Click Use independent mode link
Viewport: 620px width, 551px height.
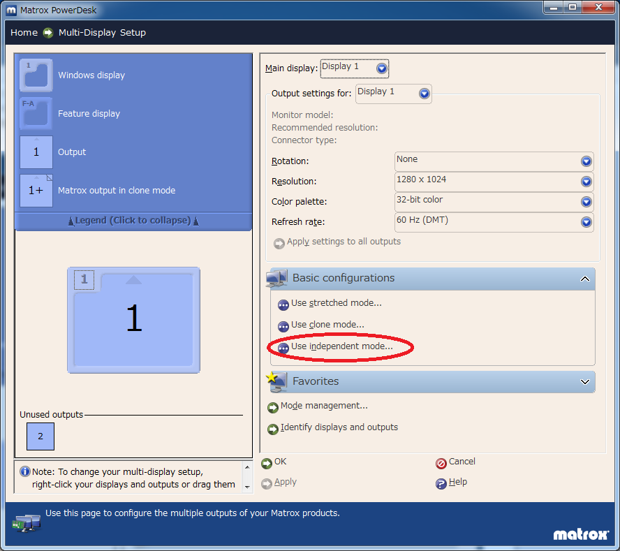341,346
